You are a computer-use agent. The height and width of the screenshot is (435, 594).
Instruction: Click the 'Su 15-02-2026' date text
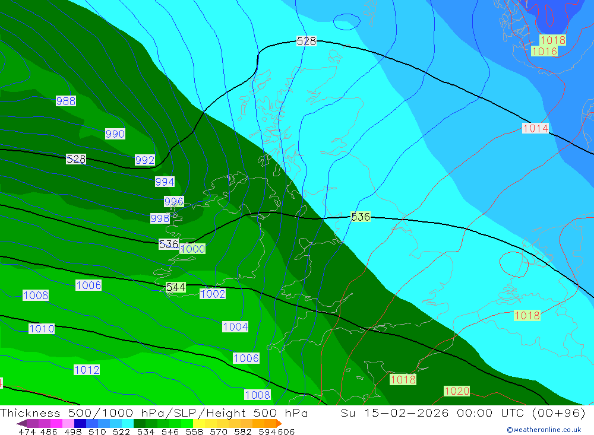coord(396,412)
